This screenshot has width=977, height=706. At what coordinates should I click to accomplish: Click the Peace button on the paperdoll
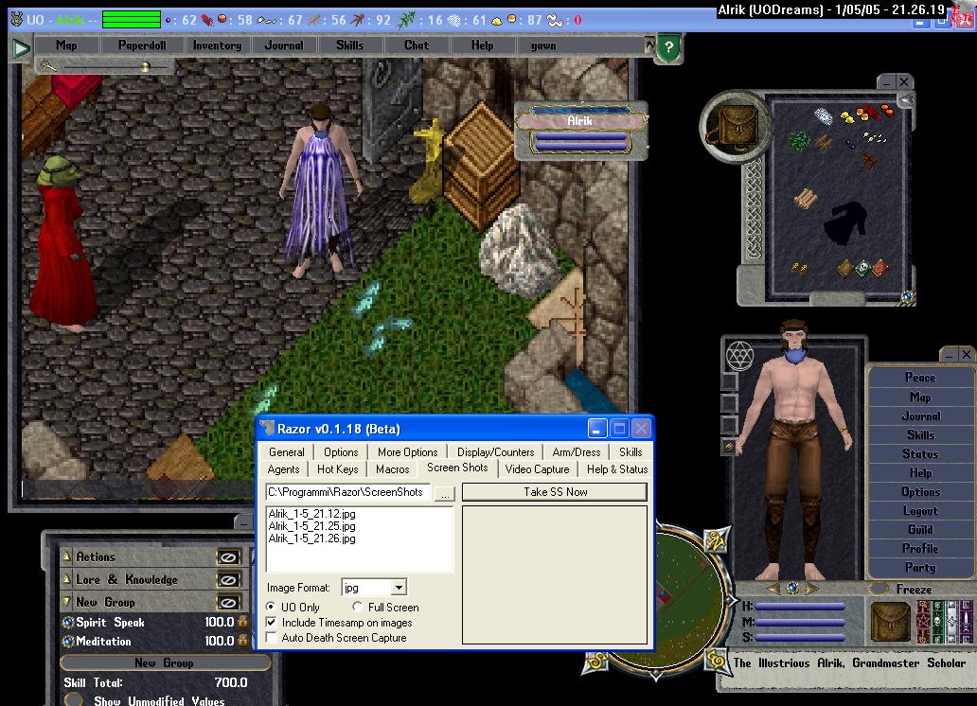(919, 378)
